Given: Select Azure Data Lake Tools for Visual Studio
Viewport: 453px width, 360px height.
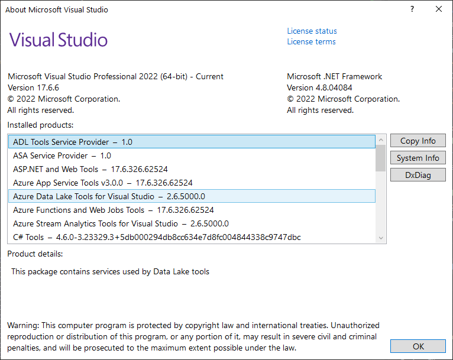Looking at the screenshot, I should tap(192, 196).
